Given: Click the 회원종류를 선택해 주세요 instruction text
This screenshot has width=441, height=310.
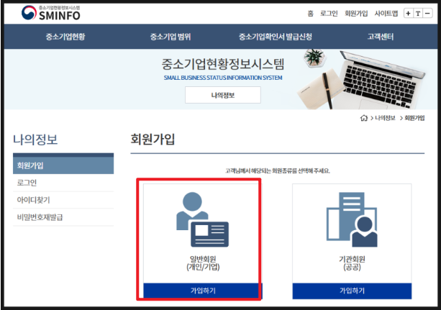Looking at the screenshot, I should (277, 170).
